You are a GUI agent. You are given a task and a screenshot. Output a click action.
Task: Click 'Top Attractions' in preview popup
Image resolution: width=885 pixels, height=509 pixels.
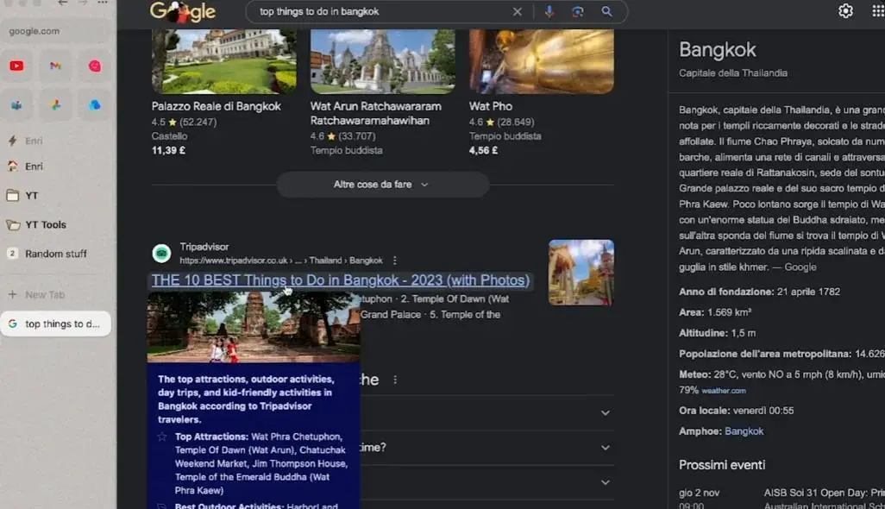211,437
